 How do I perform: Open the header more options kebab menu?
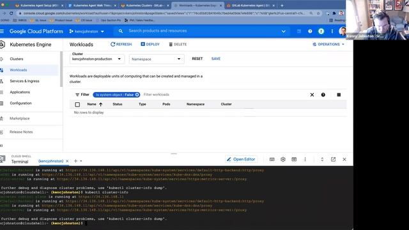(332, 31)
